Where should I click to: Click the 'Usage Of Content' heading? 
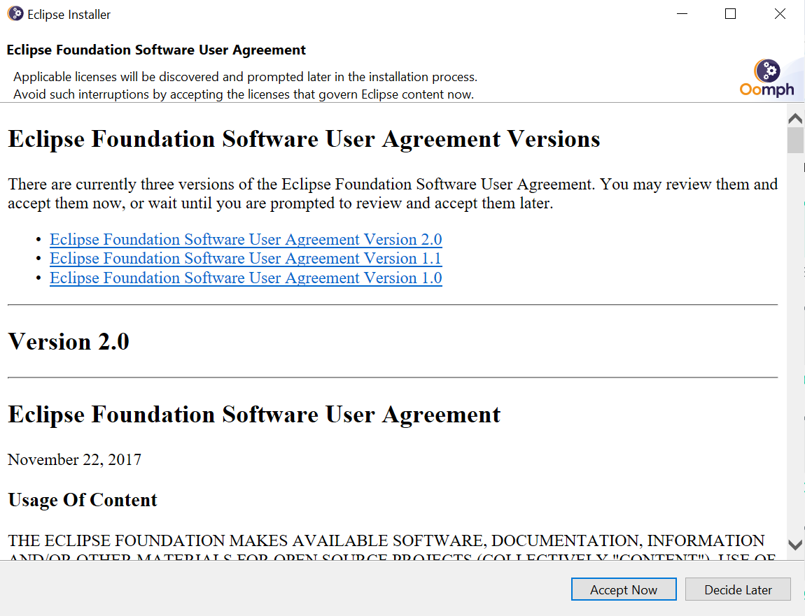click(83, 500)
